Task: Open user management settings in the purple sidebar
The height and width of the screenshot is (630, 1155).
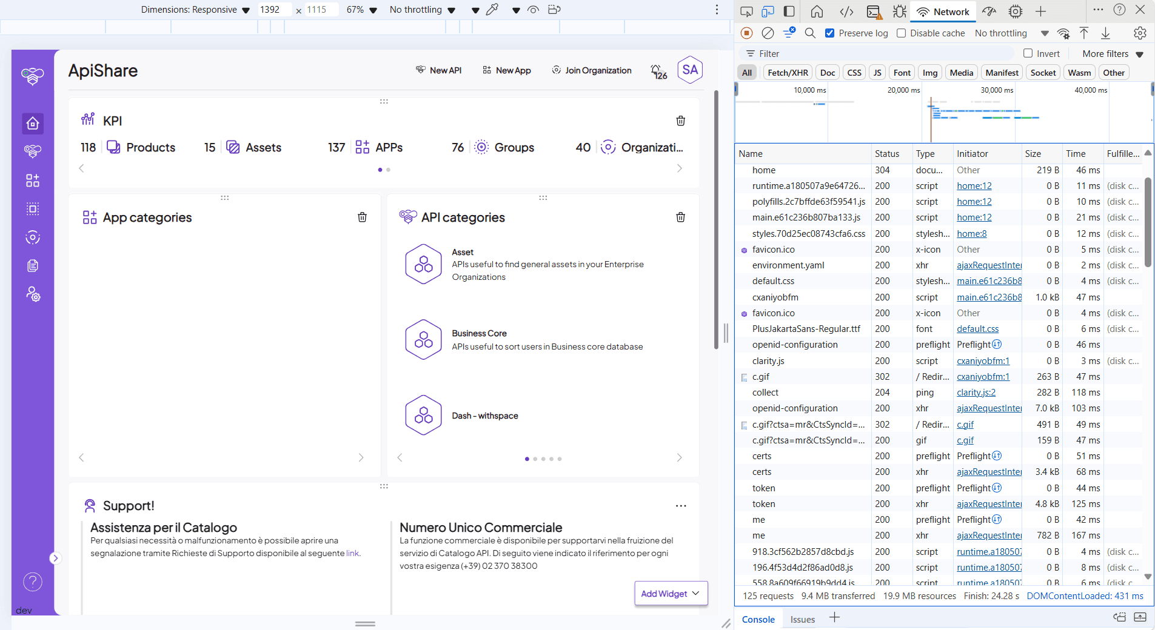Action: [x=32, y=294]
